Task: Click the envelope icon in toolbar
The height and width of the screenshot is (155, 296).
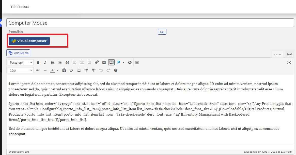Action: click(x=137, y=62)
